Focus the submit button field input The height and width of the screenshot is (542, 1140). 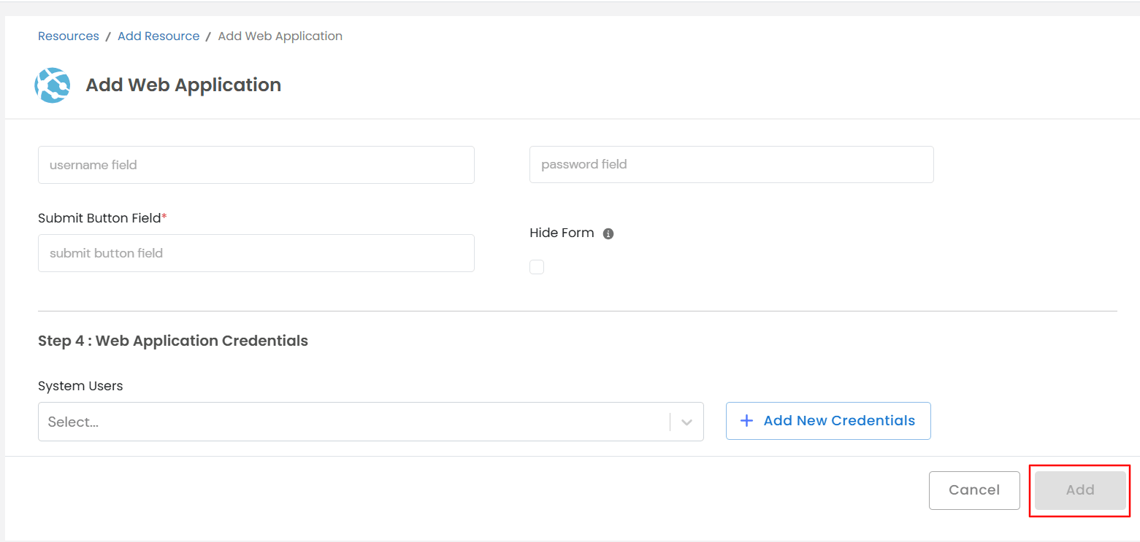click(256, 253)
